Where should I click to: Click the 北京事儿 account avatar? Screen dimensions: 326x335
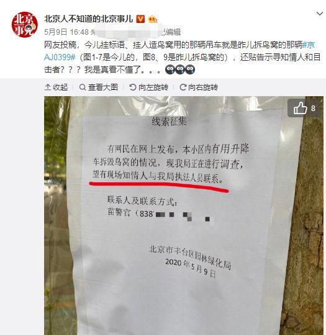[25, 25]
